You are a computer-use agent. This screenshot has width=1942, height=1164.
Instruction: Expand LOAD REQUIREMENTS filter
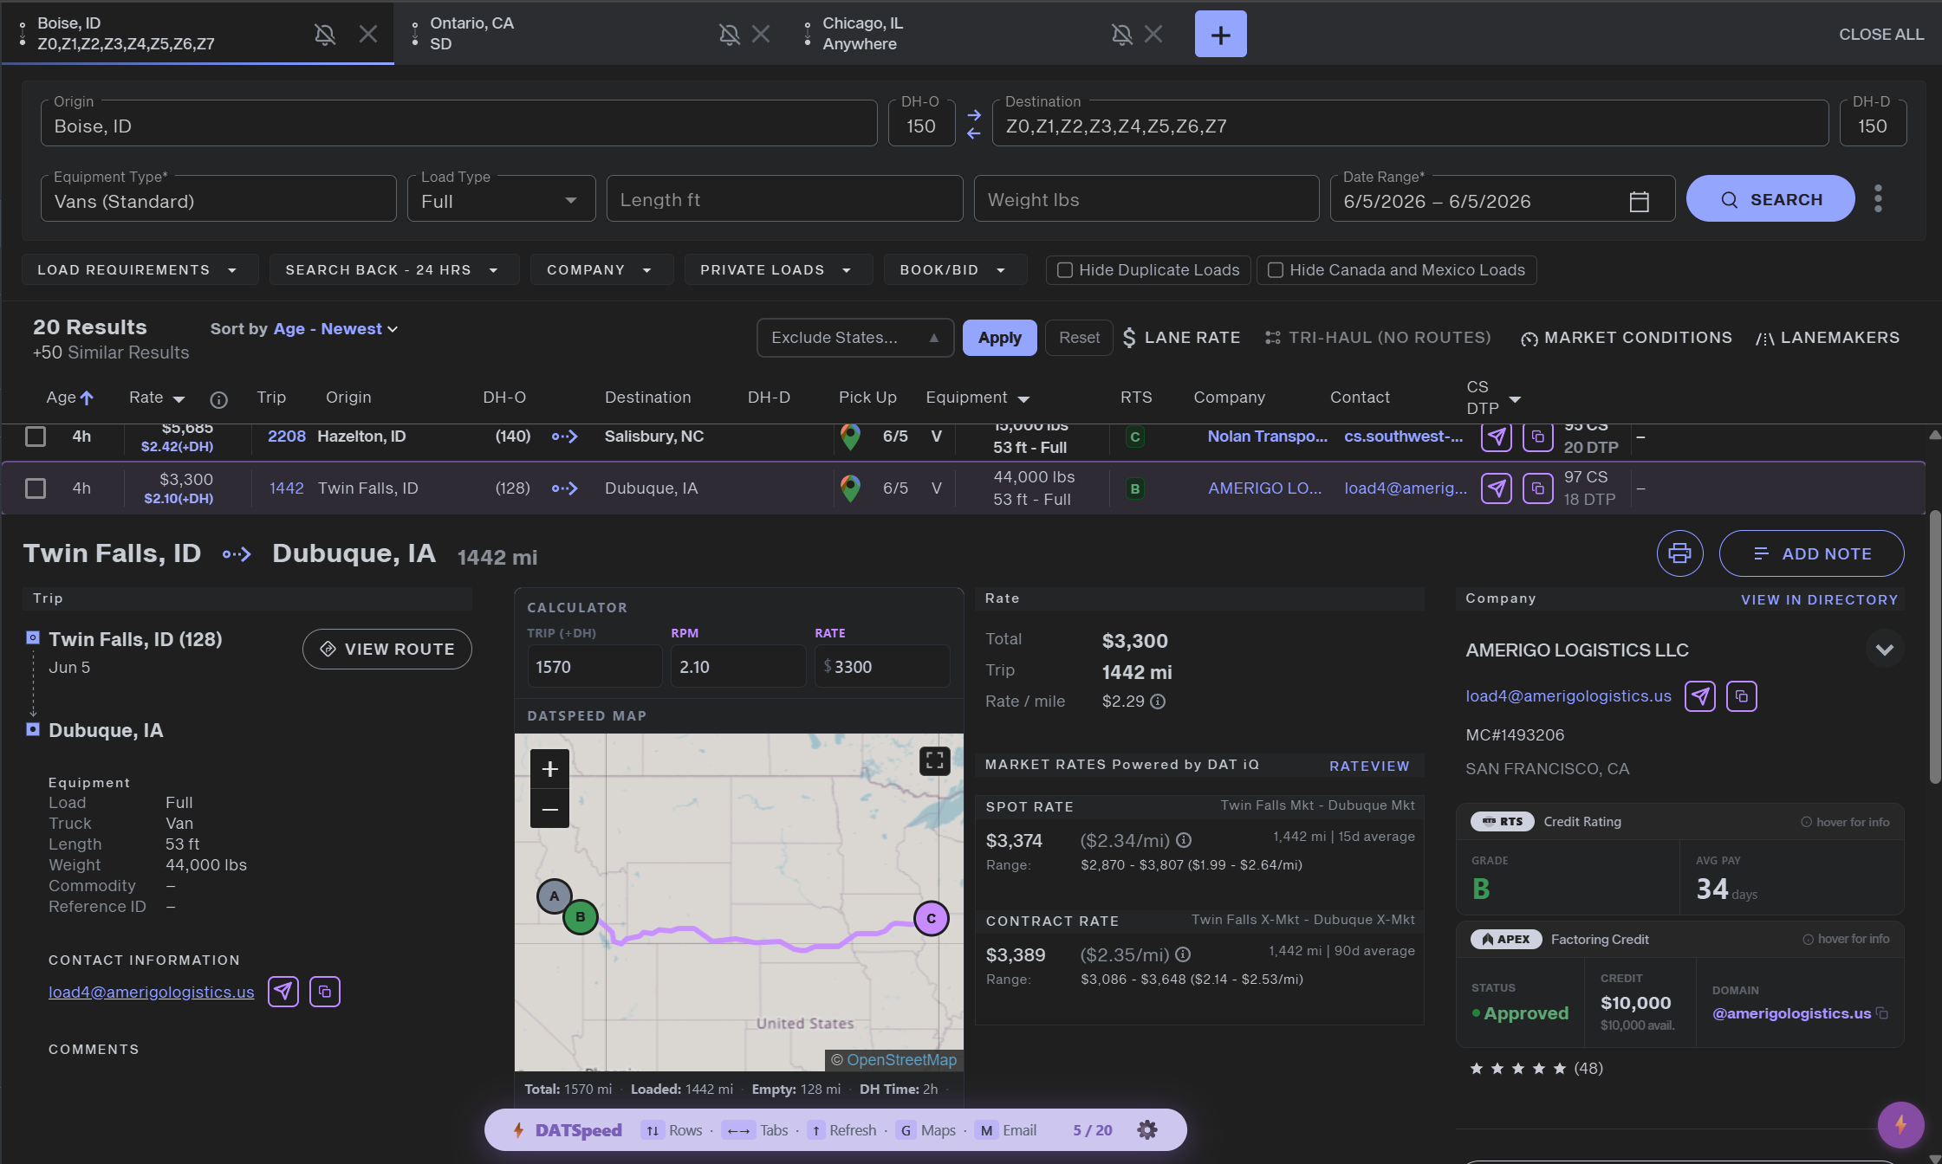tap(140, 270)
